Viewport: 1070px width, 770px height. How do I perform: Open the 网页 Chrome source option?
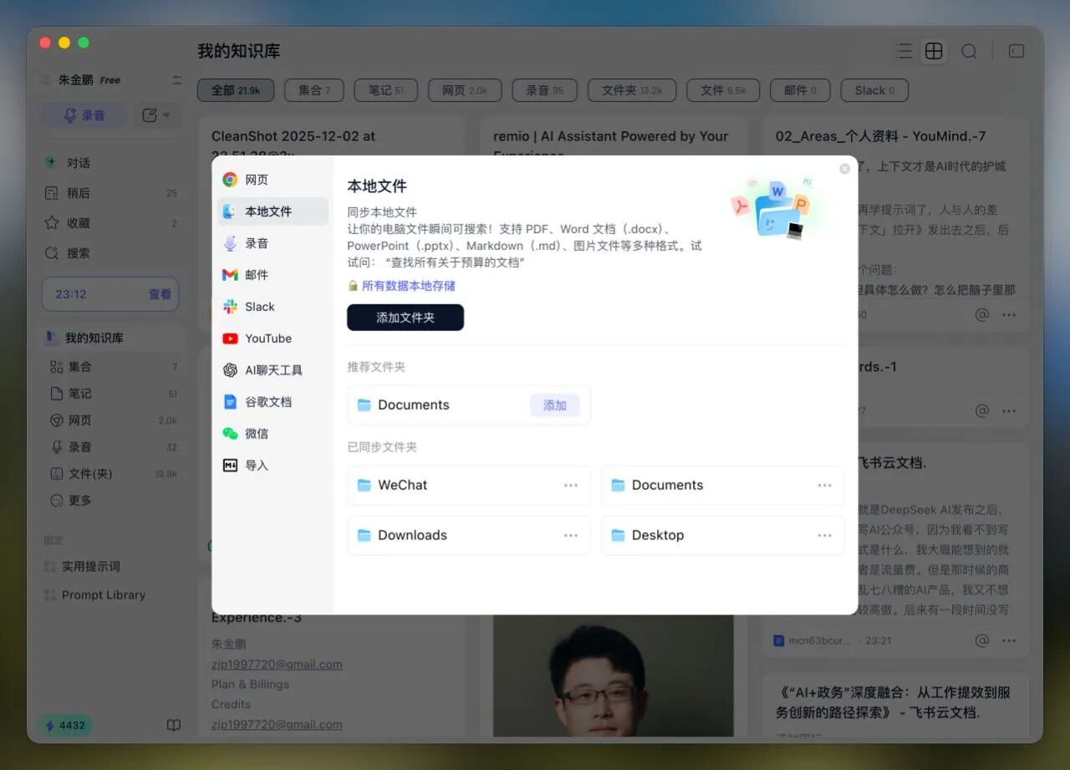256,180
